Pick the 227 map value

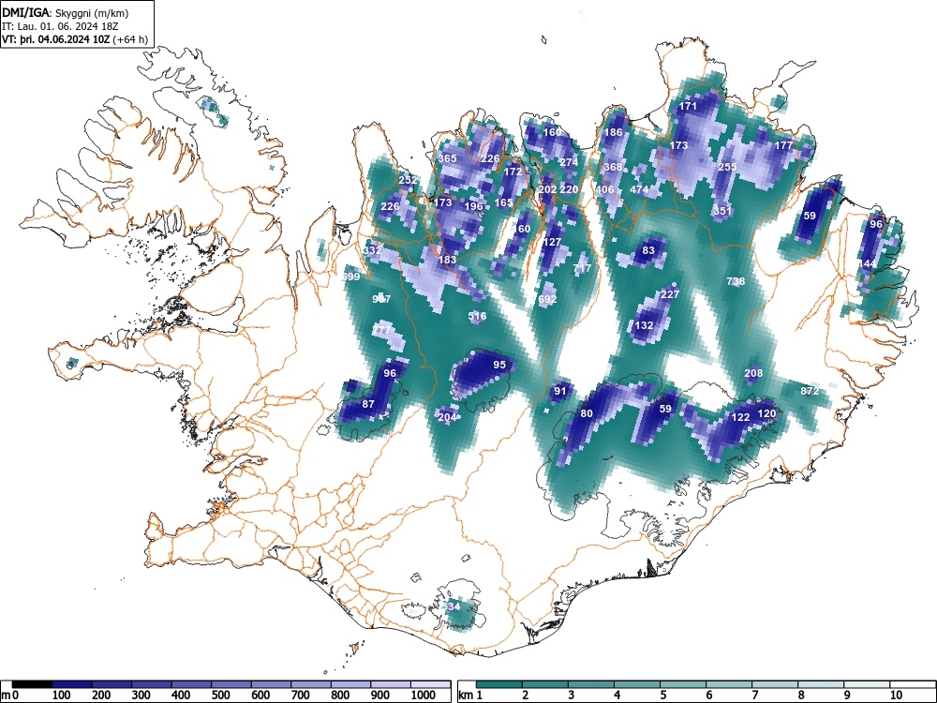coord(670,294)
